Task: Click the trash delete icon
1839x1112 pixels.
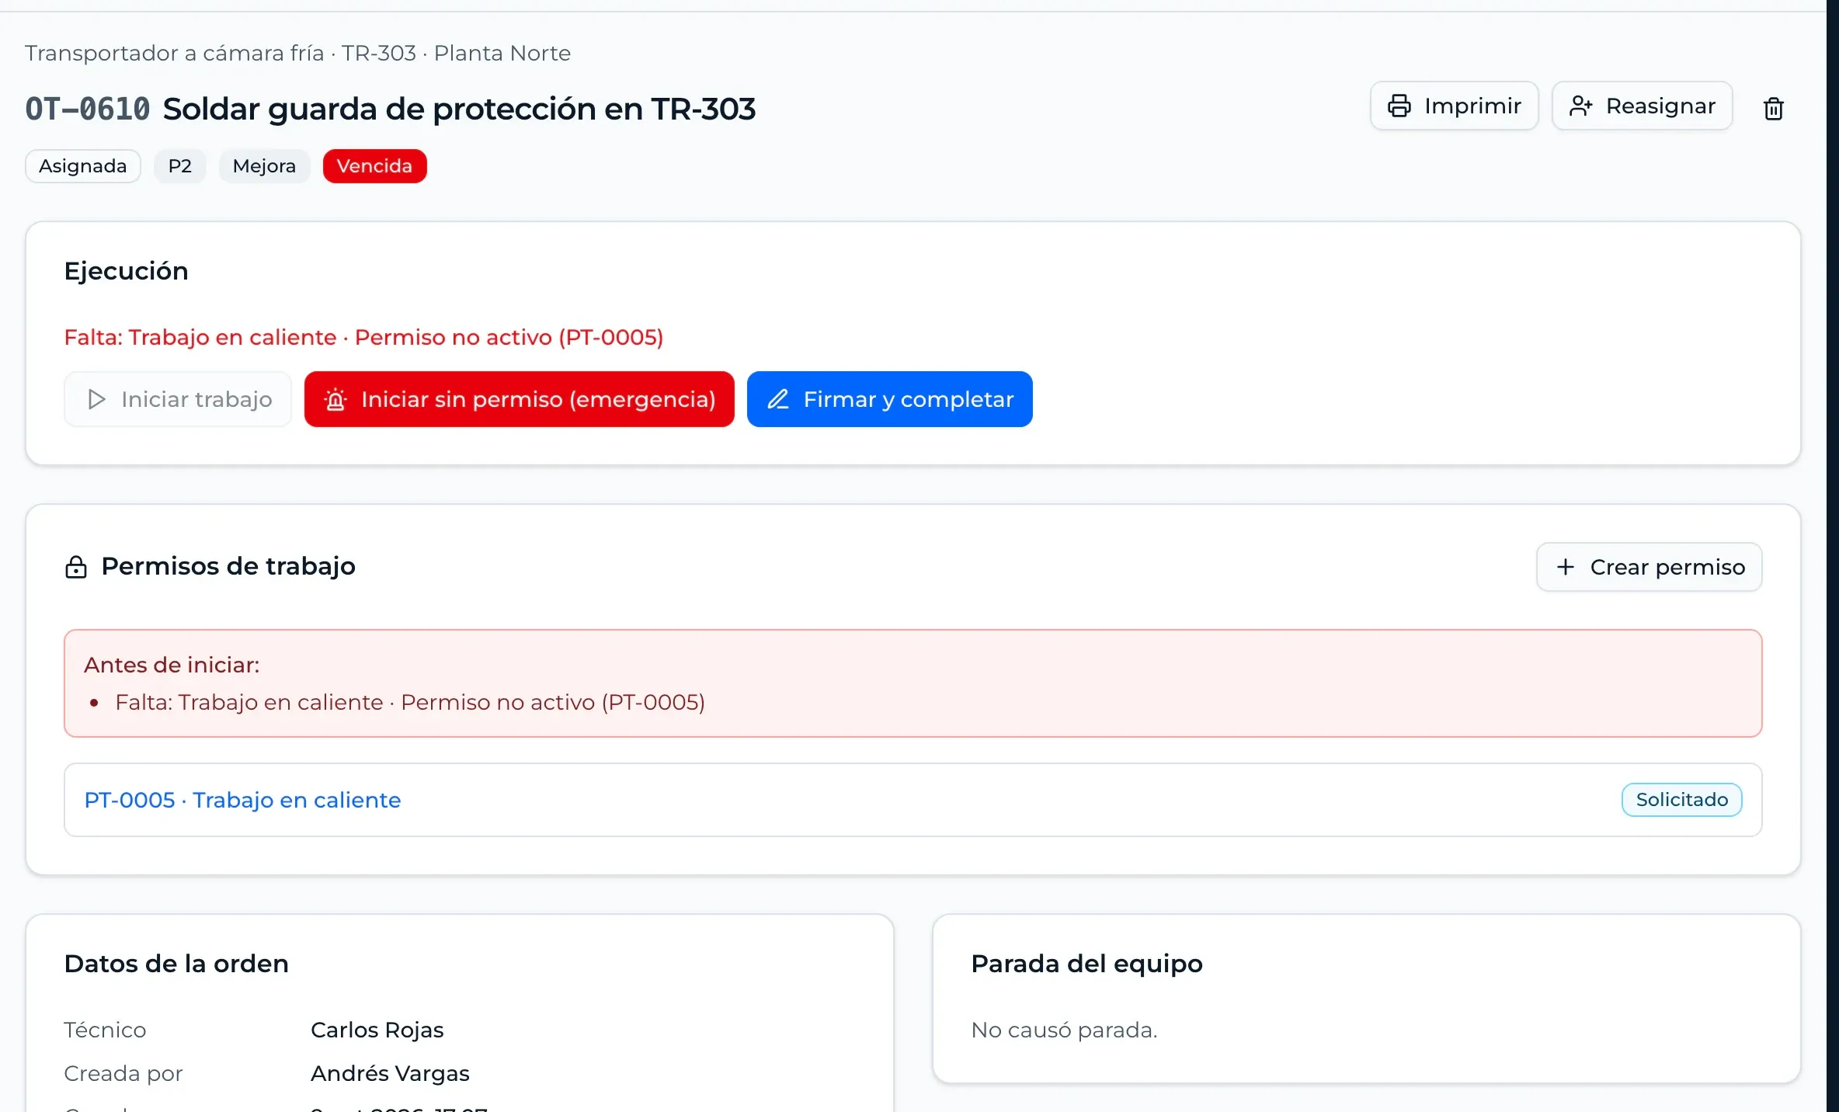Action: [1773, 108]
